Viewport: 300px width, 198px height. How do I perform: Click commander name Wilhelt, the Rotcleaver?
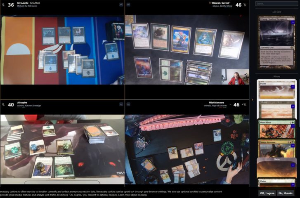coord(27,6)
